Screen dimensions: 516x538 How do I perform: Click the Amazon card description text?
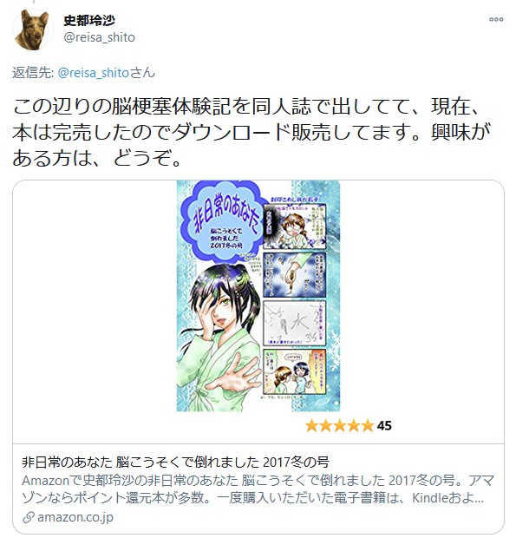258,489
